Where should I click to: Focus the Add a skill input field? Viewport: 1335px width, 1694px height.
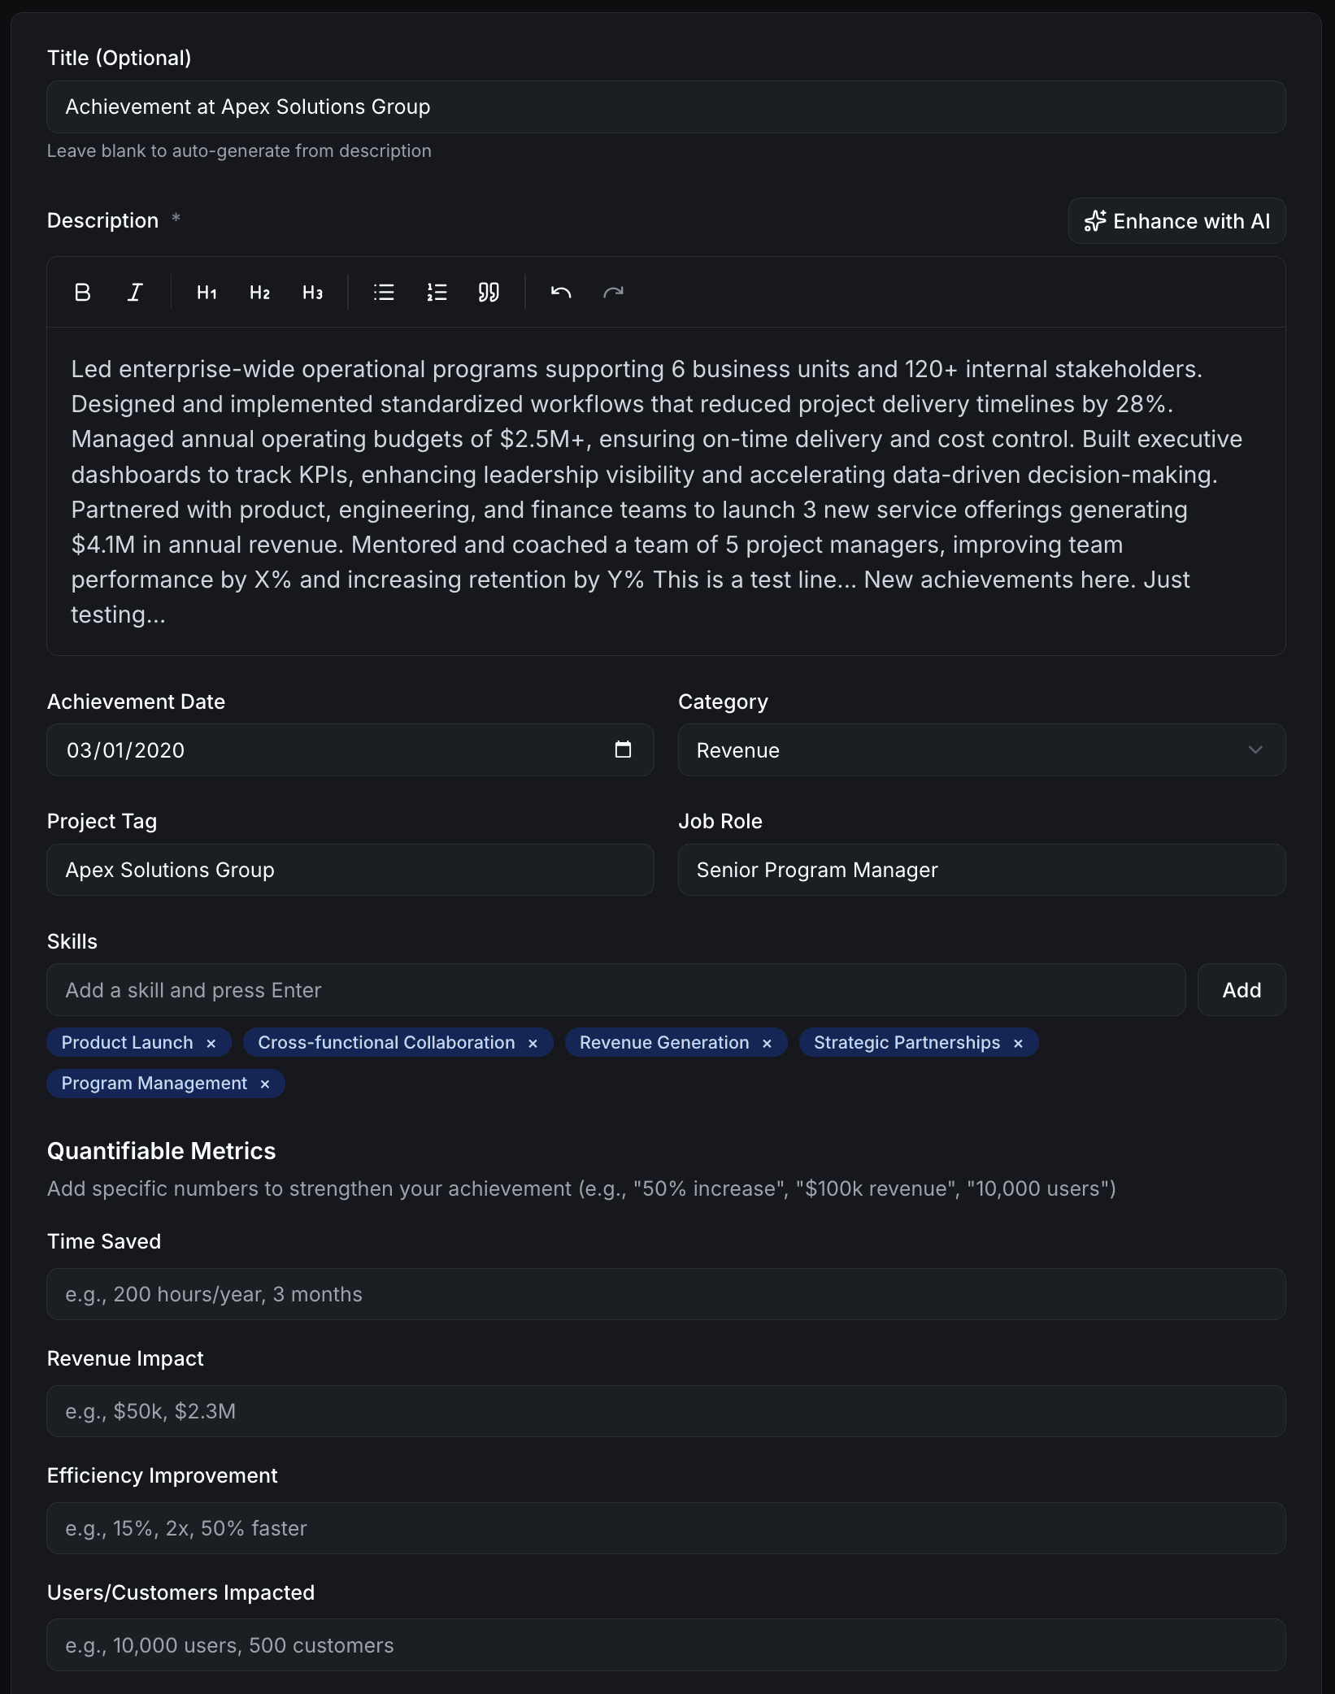click(615, 990)
